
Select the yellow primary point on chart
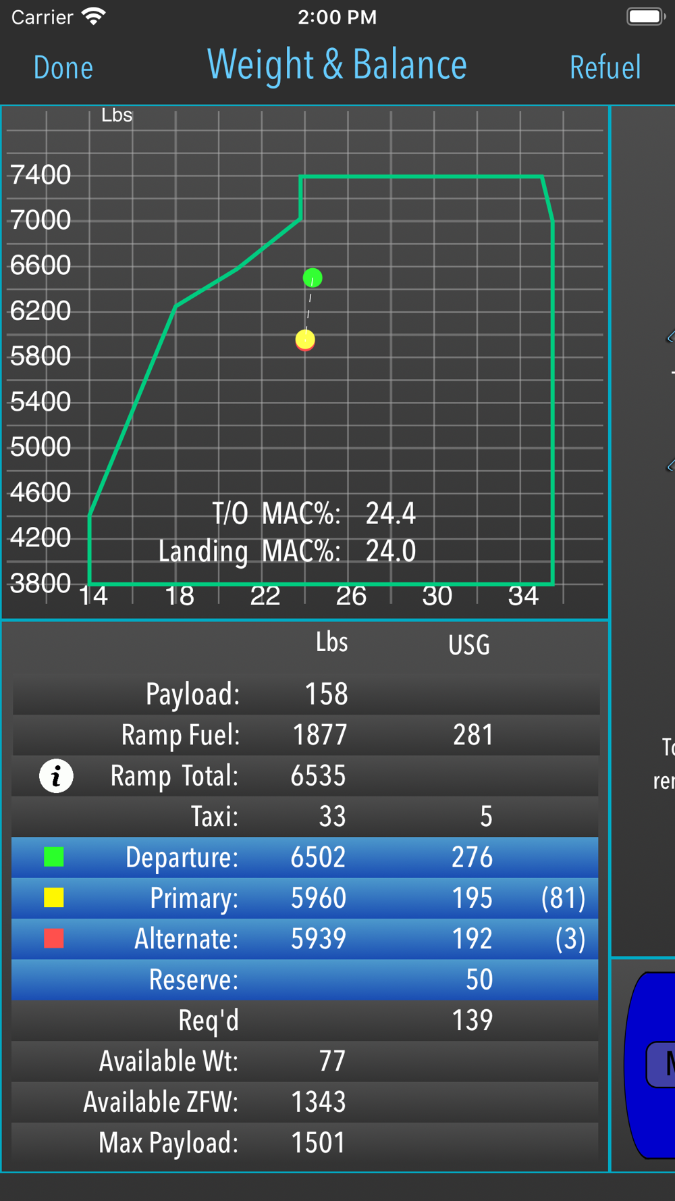305,340
